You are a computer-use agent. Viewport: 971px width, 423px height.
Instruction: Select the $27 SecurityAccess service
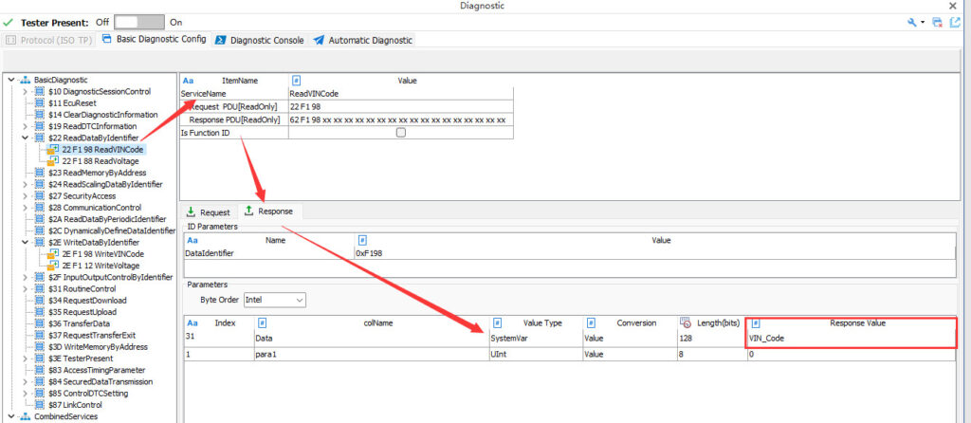pos(82,195)
